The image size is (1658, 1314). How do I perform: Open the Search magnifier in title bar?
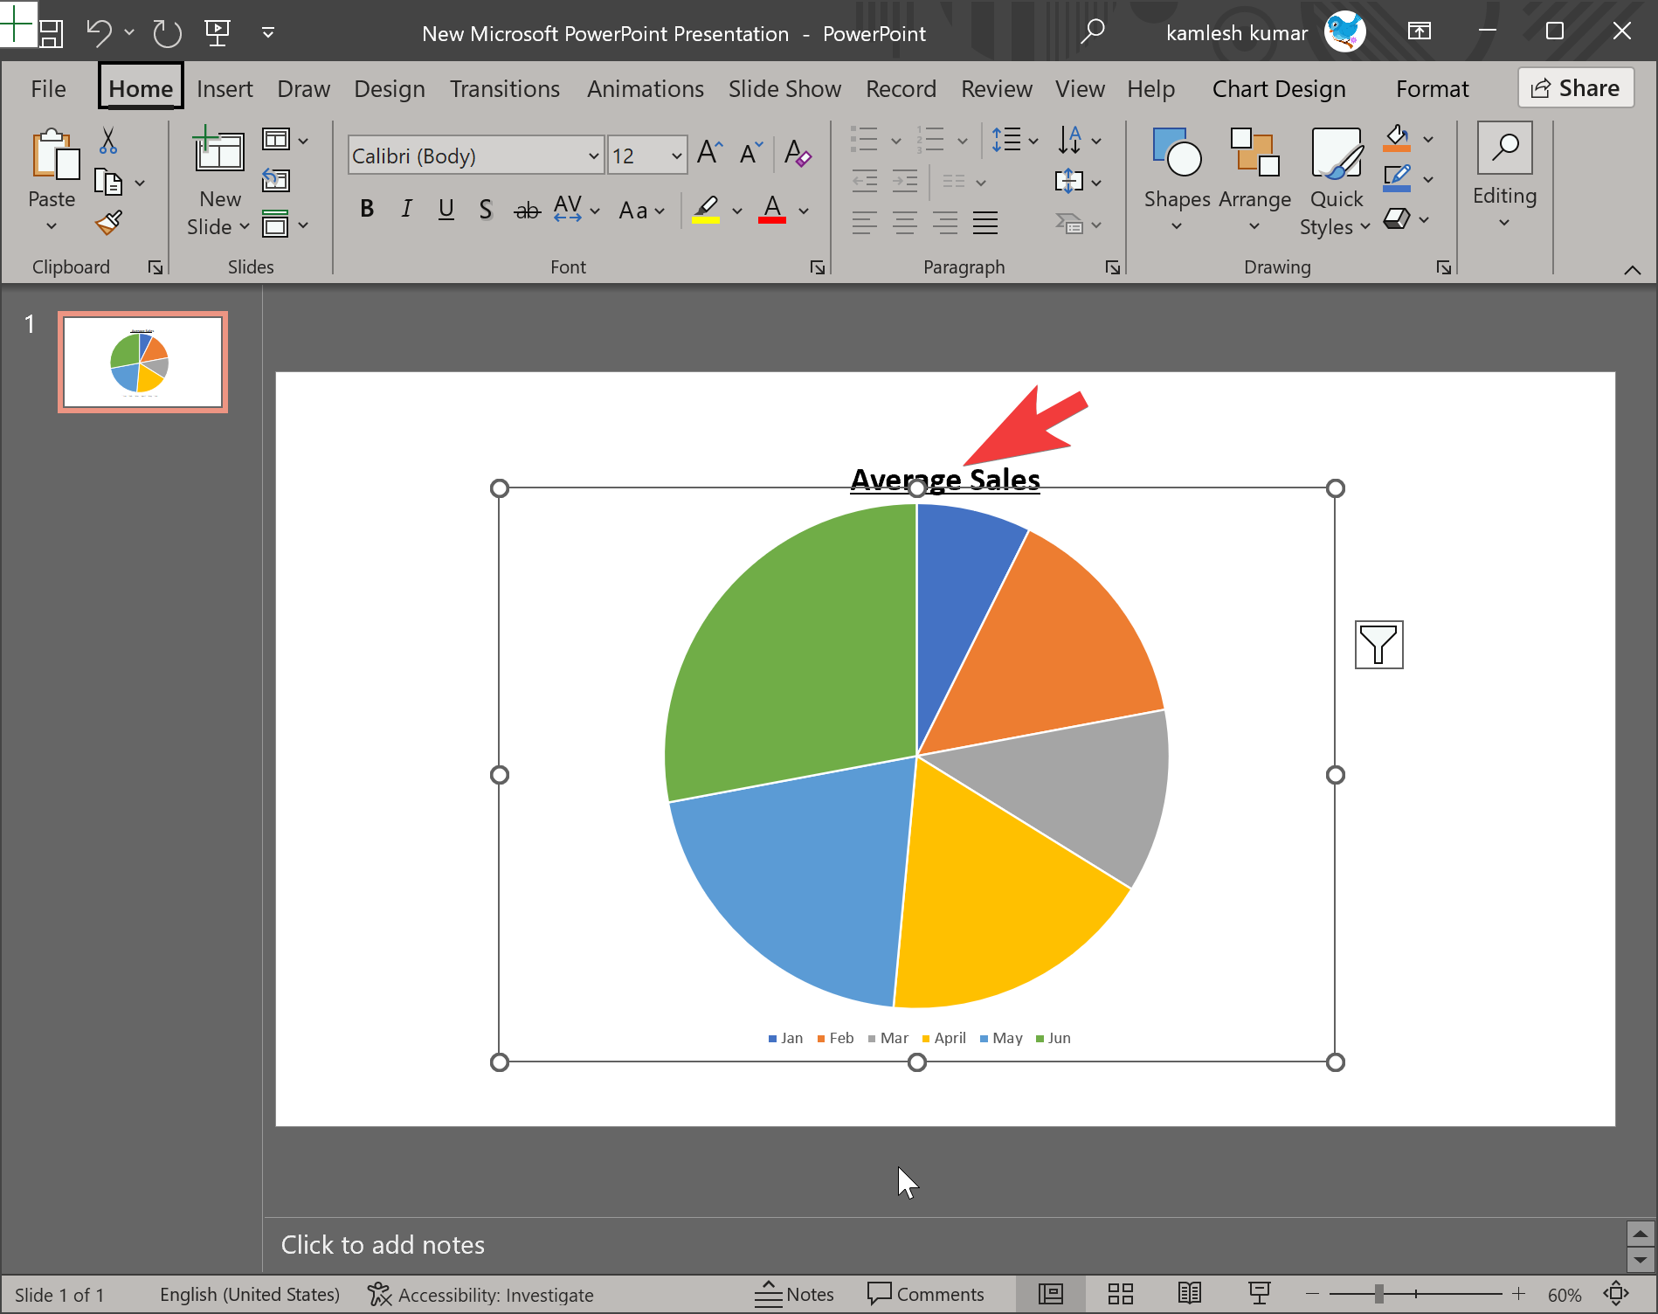coord(1092,33)
